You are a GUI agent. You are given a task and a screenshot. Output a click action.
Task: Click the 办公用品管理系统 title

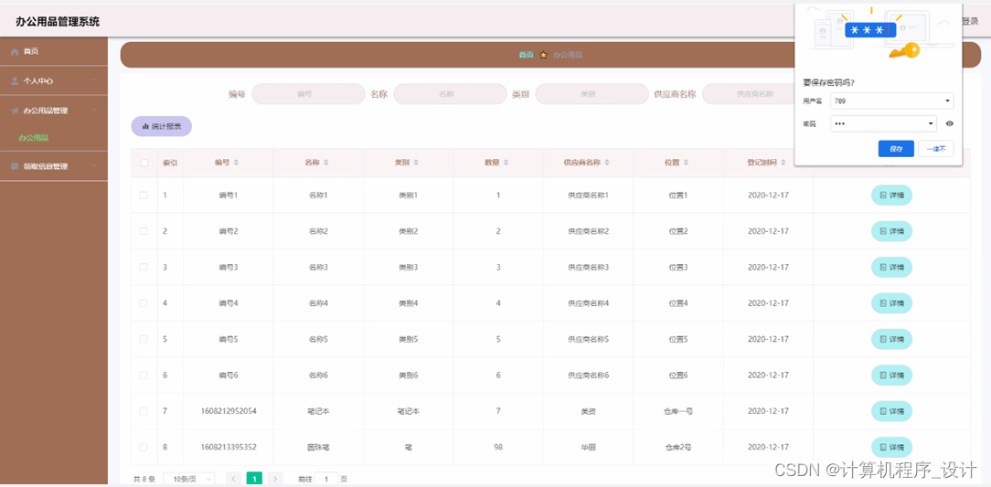[x=58, y=22]
